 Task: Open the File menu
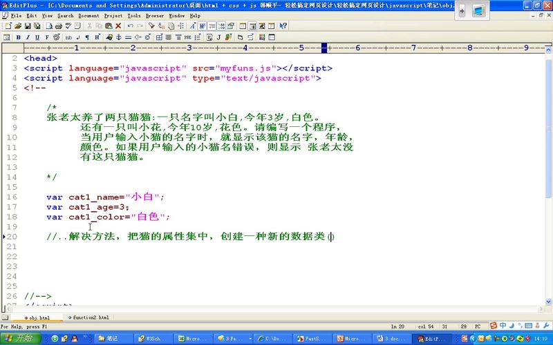click(x=16, y=16)
